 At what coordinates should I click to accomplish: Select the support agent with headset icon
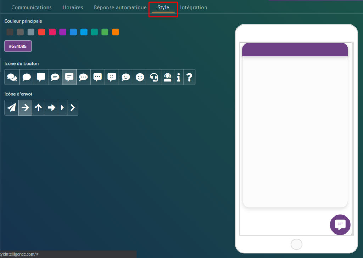168,77
